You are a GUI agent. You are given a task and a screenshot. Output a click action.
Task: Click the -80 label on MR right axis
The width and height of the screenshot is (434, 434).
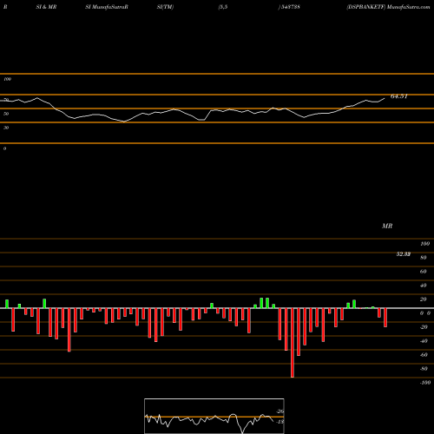click(x=424, y=369)
